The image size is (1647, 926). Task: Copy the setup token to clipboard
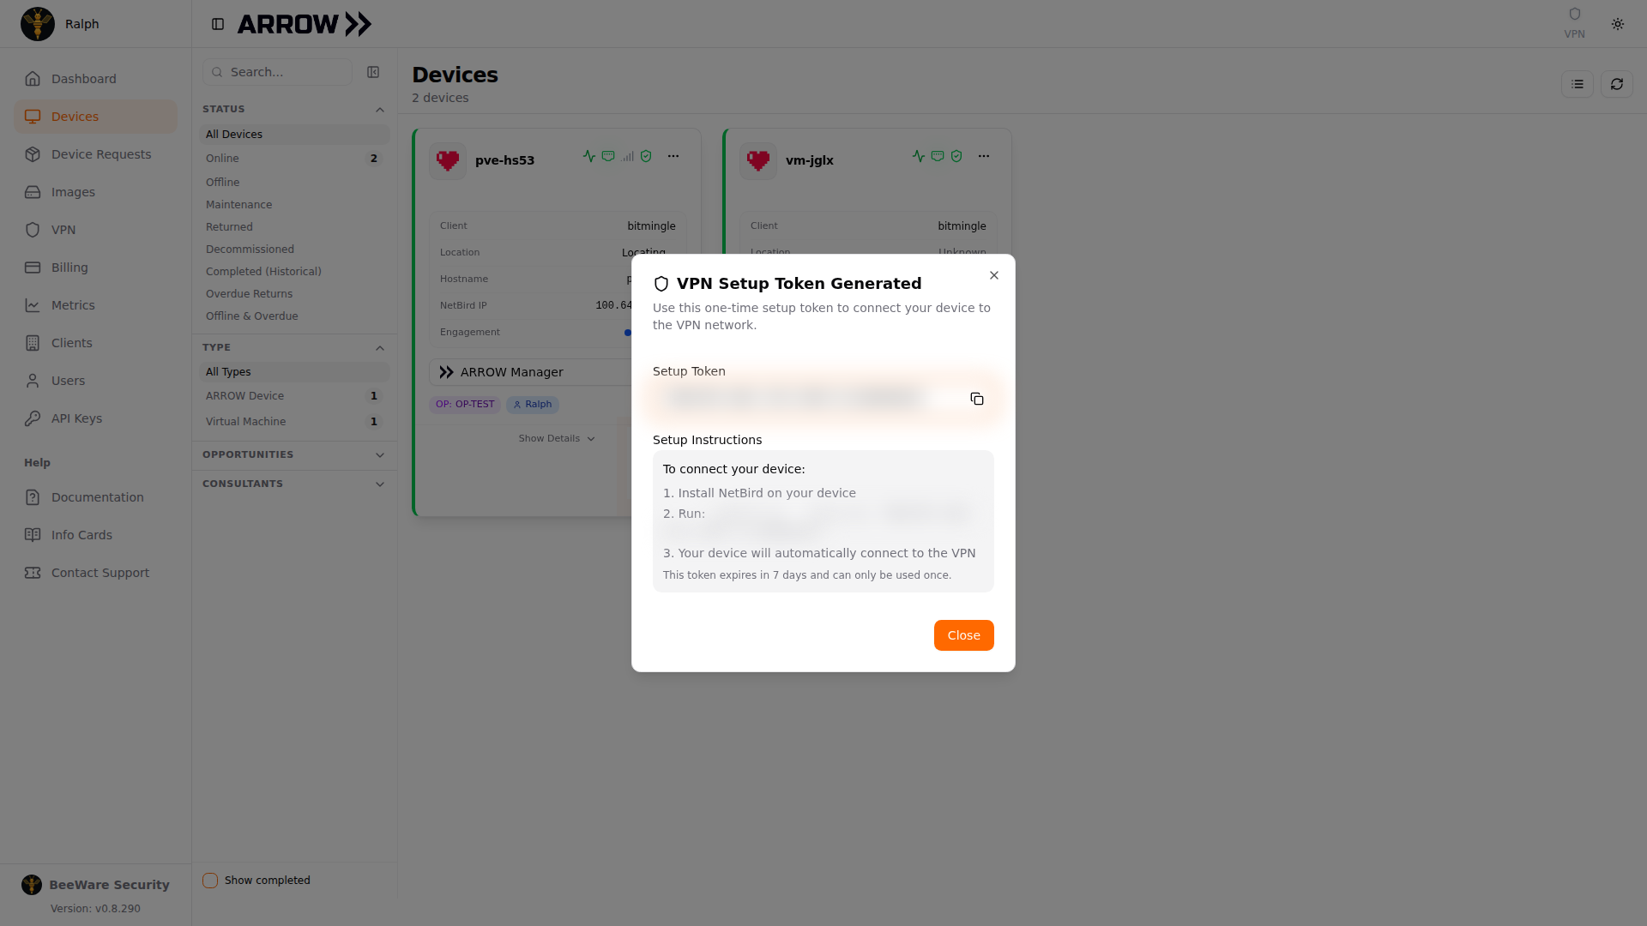(x=977, y=399)
